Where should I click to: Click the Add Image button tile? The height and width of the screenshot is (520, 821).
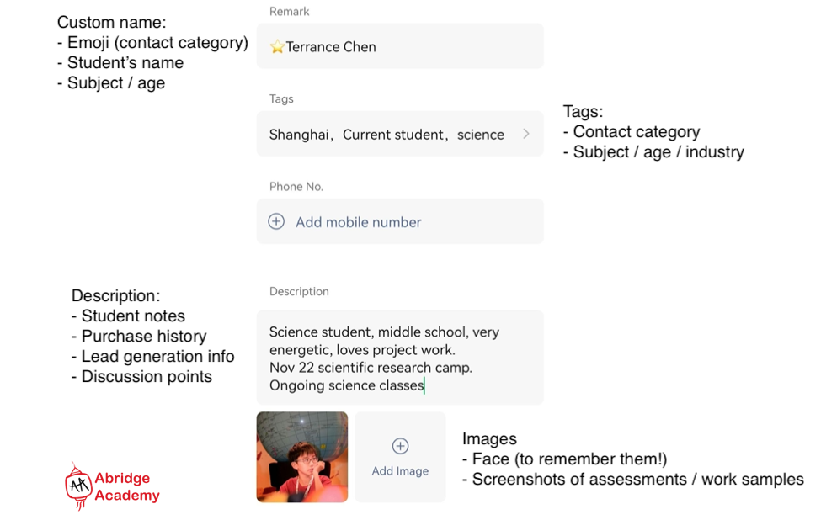point(400,457)
